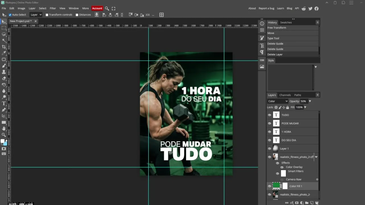Click the download/export icon in options bar
365x205 pixels.
pyautogui.click(x=97, y=15)
